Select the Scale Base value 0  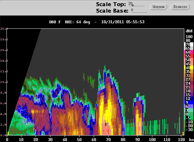pyautogui.click(x=132, y=10)
